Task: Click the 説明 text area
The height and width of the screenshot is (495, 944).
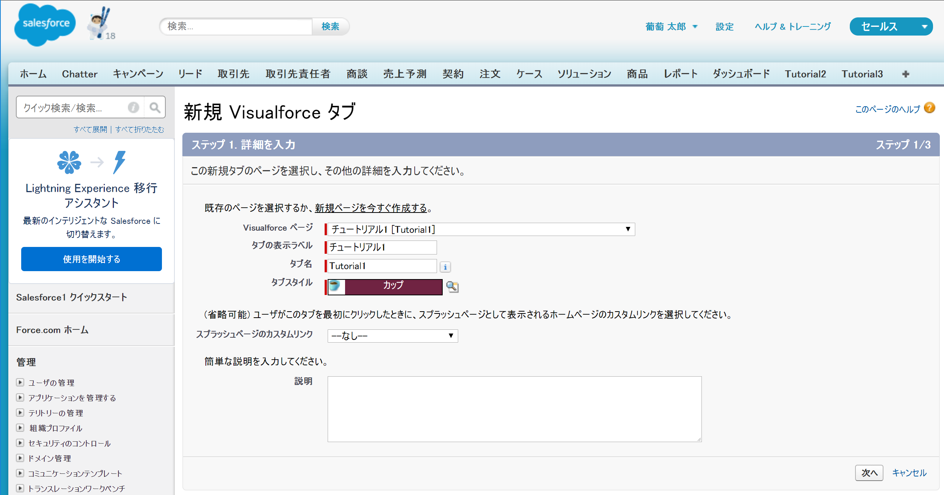Action: click(515, 409)
